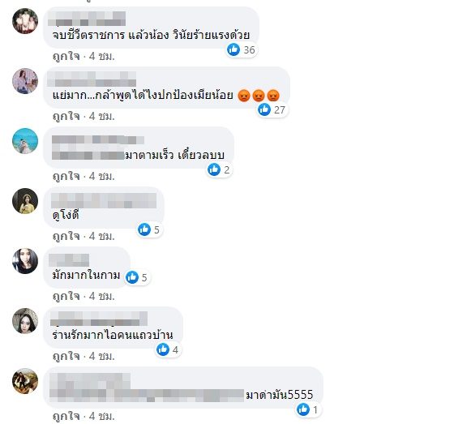Click the 4 ชม. timestamp under มักมากในกาม

tap(102, 296)
